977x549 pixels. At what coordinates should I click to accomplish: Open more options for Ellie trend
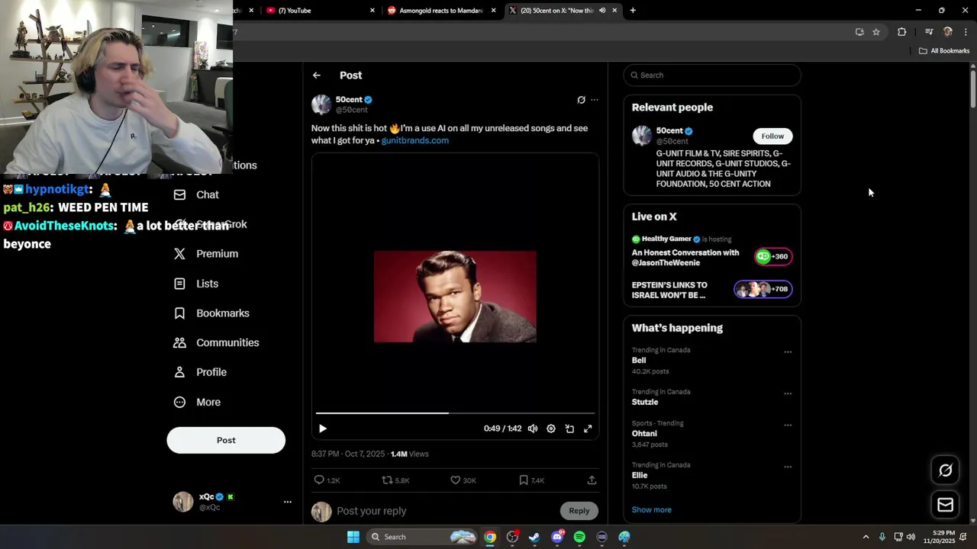click(788, 467)
